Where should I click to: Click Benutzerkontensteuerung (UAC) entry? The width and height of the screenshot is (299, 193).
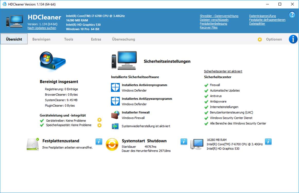(232, 112)
